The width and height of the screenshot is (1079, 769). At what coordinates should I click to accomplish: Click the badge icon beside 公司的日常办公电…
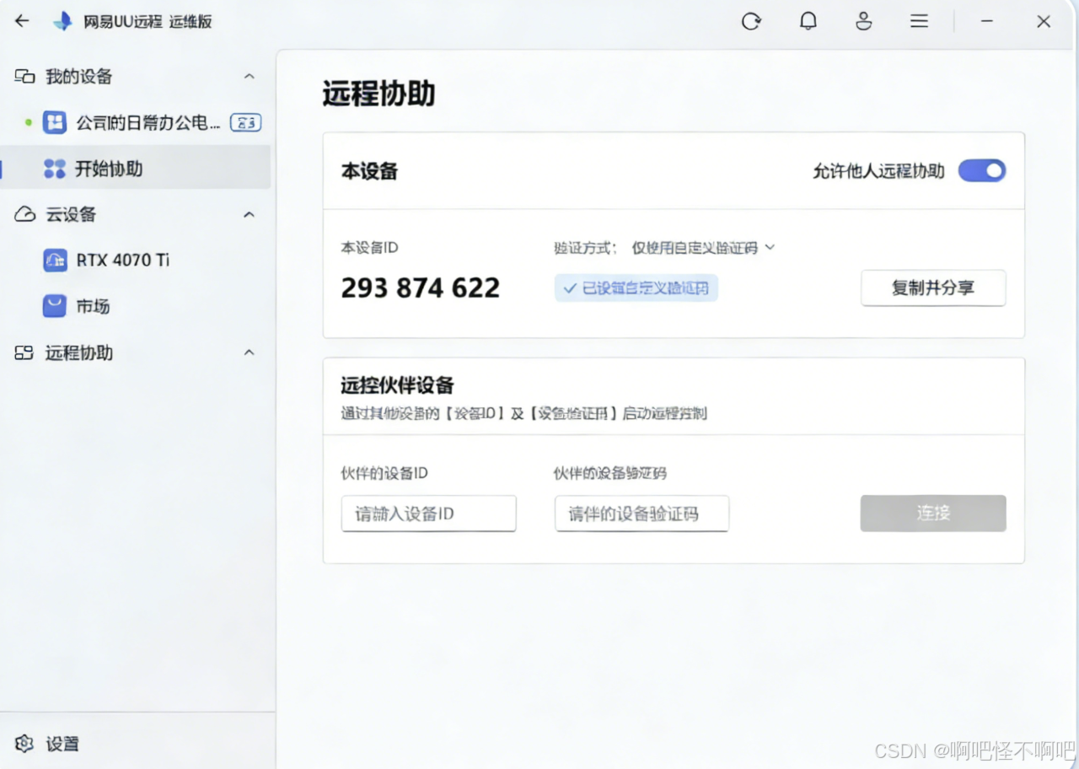click(245, 123)
